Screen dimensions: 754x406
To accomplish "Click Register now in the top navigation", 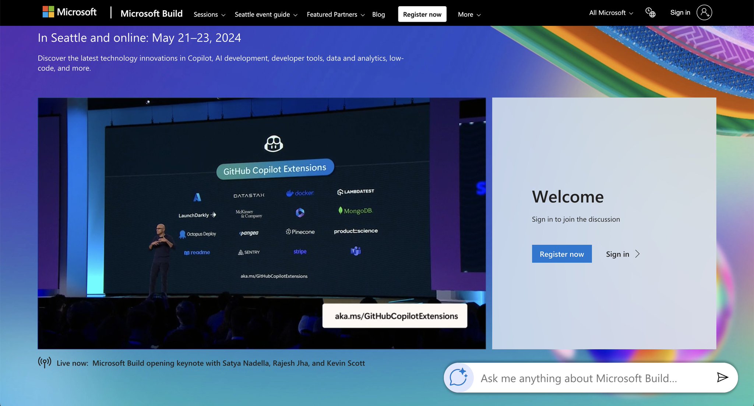I will (x=422, y=14).
